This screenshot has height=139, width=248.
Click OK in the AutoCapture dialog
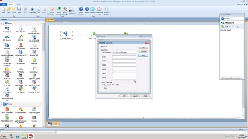124,96
